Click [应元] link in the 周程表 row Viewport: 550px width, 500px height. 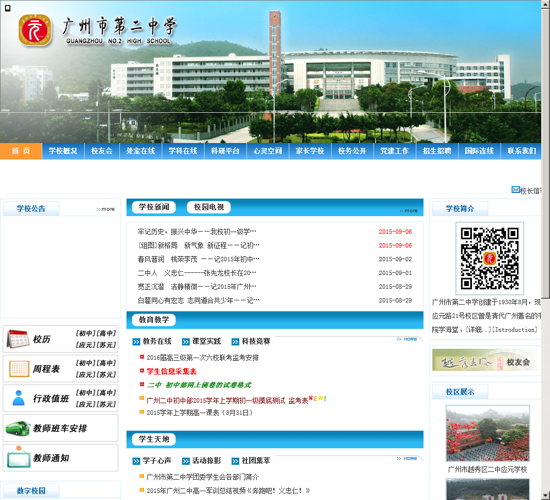click(x=86, y=375)
